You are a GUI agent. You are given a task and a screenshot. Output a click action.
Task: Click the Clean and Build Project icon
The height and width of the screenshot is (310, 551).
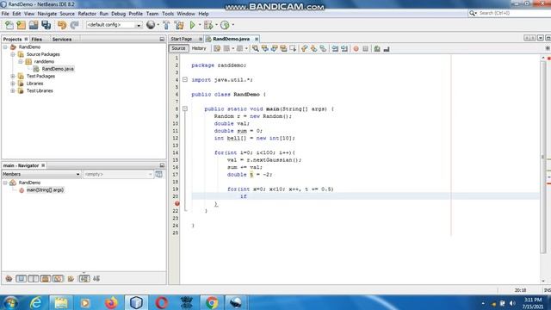pyautogui.click(x=179, y=25)
